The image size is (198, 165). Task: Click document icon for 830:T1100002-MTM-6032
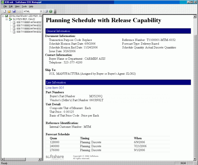tap(14, 25)
